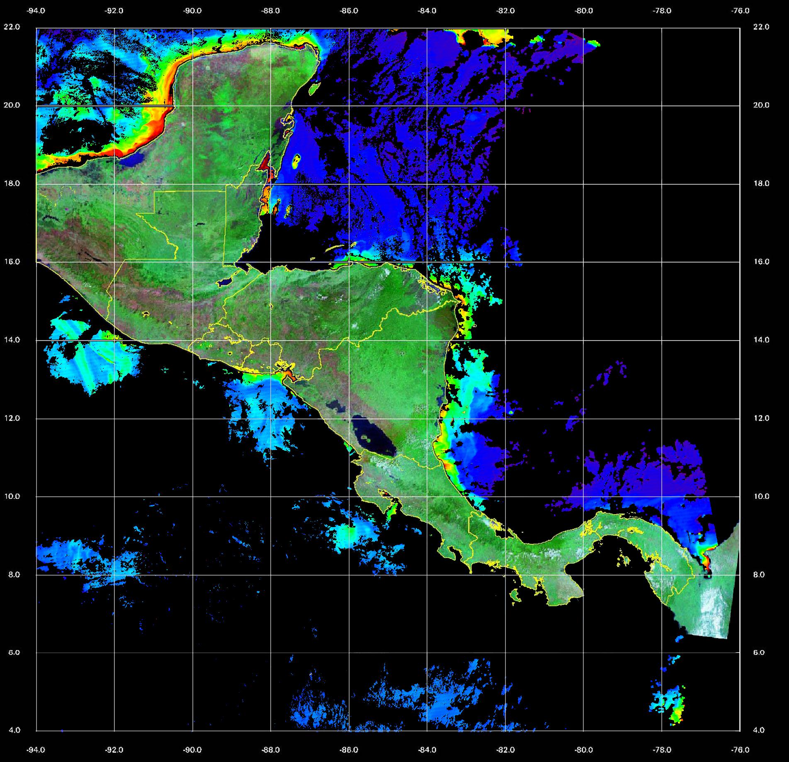Click the yellow oval reef east of Yucatán
The image size is (789, 762).
(296, 161)
